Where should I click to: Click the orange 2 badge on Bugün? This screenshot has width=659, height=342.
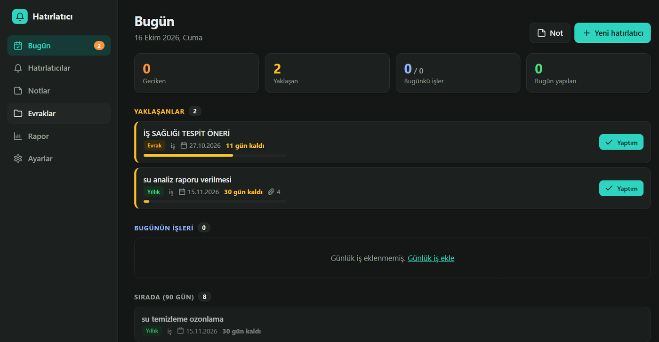coord(99,46)
